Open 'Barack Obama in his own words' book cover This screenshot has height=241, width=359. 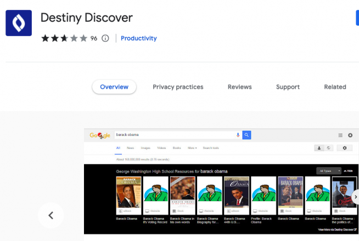point(183,192)
